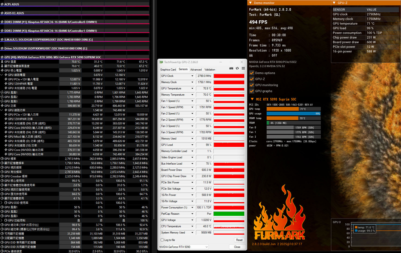
Task: Uncheck the FurMark GPU-Z checkbox
Action: [252, 79]
